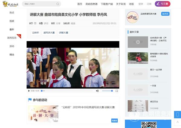Go to 下载客户端 in top navigation

107,4
